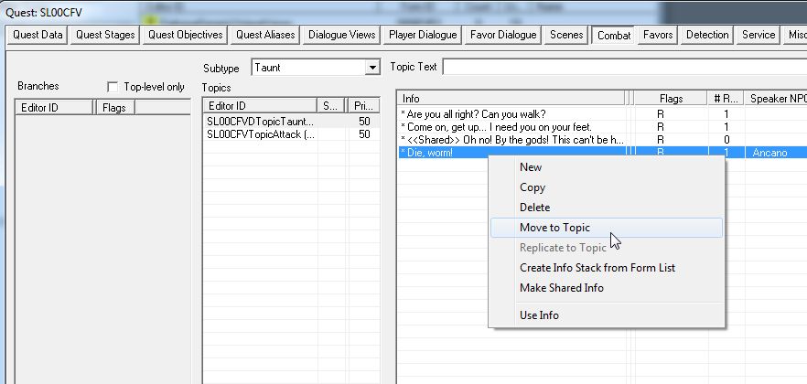Go to the Quest Aliases tab
Viewport: 807px width, 384px height.
(265, 35)
